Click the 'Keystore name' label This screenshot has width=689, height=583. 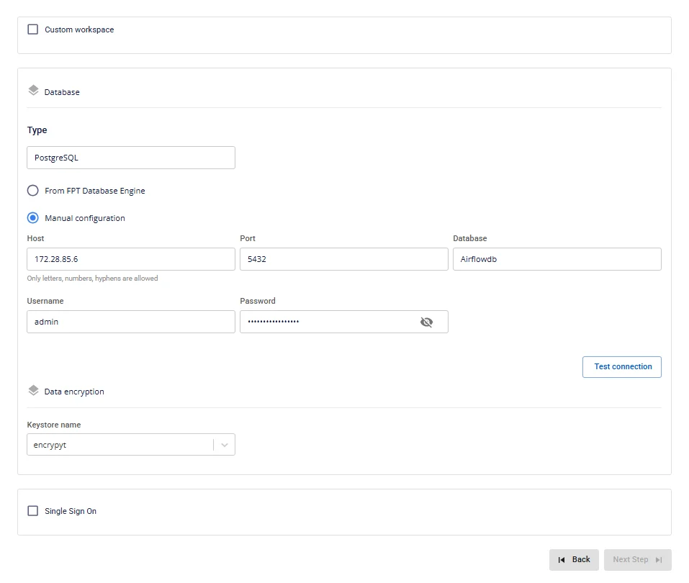pos(53,425)
